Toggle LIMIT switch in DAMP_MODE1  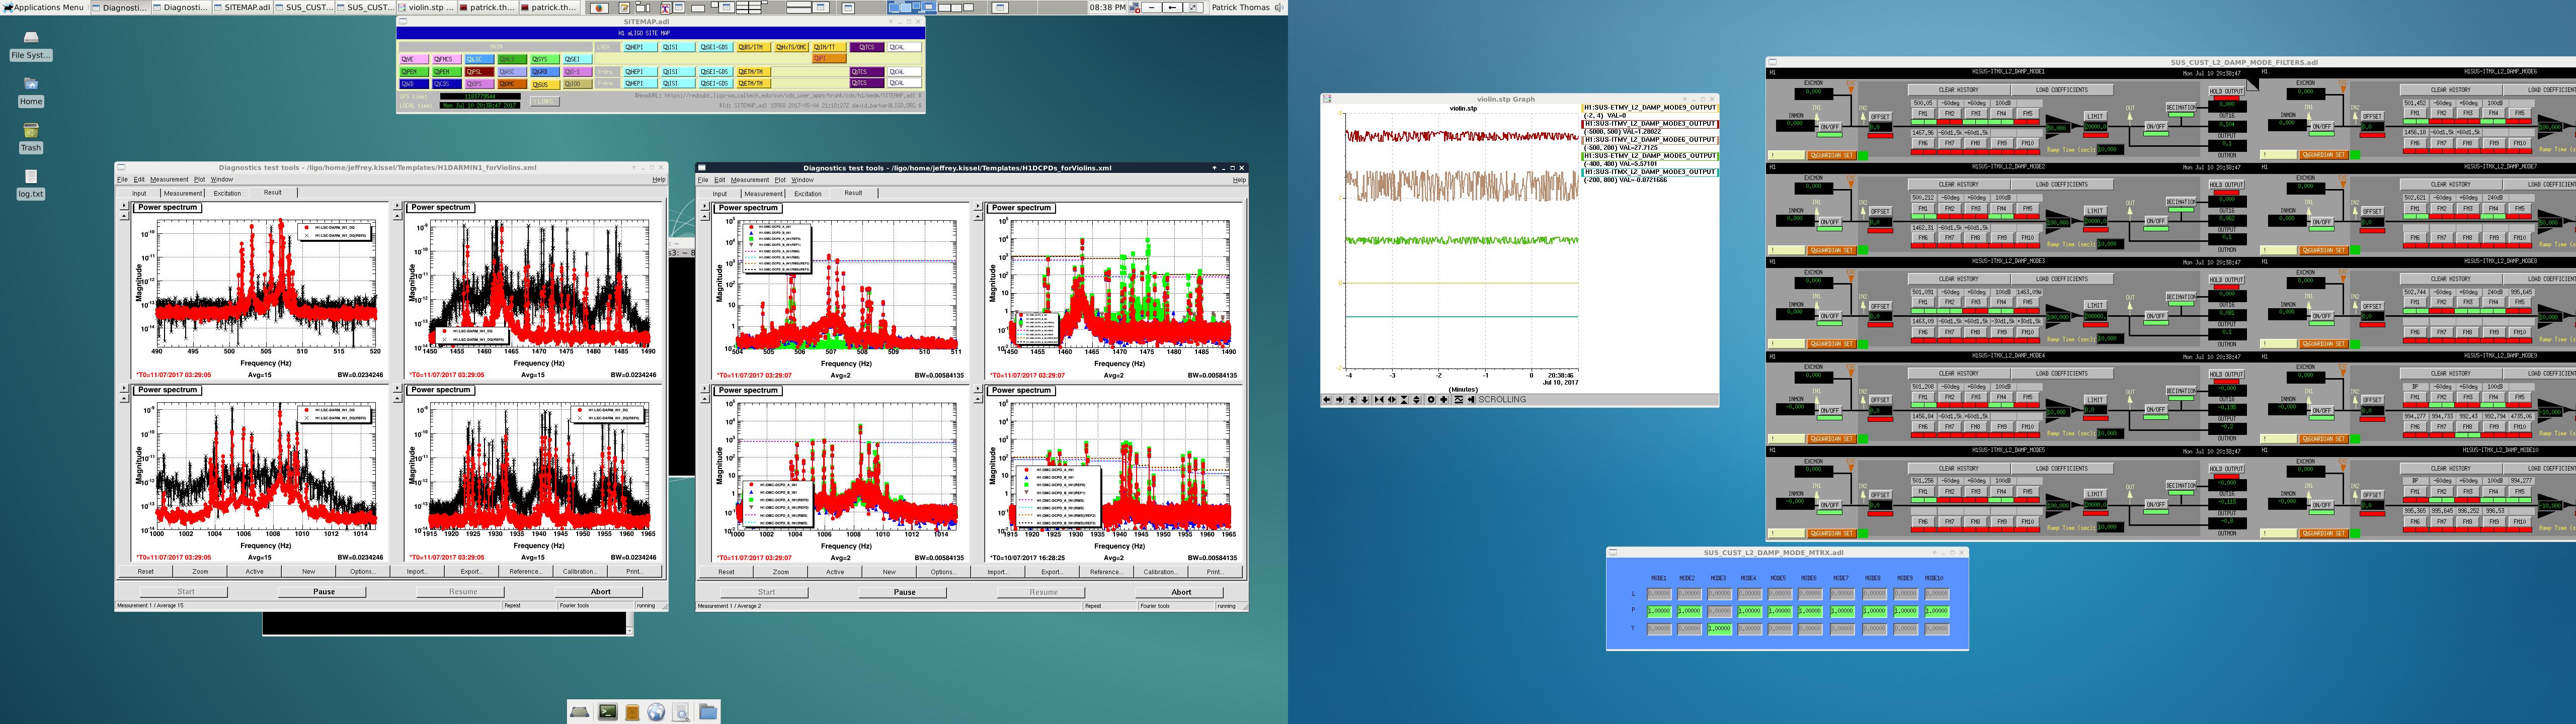(x=2095, y=116)
